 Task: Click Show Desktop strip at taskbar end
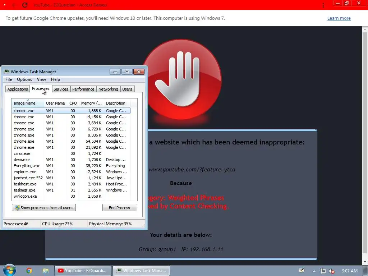coord(365,271)
